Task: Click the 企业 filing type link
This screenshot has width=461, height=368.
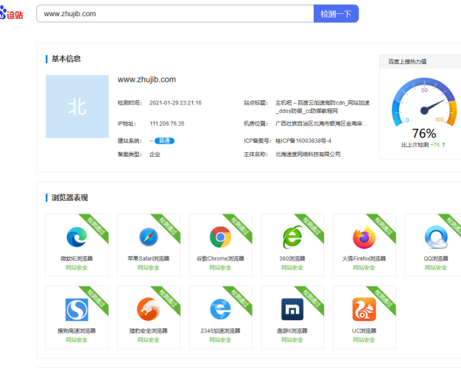Action: coord(155,155)
